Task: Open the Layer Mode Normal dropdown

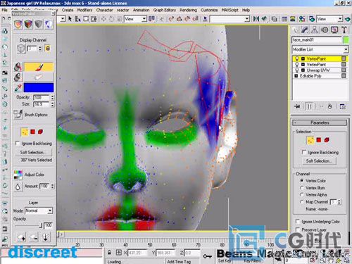Action: click(x=39, y=210)
